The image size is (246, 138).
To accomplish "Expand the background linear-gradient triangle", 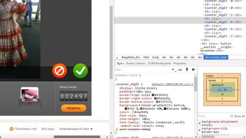I will (x=140, y=105).
